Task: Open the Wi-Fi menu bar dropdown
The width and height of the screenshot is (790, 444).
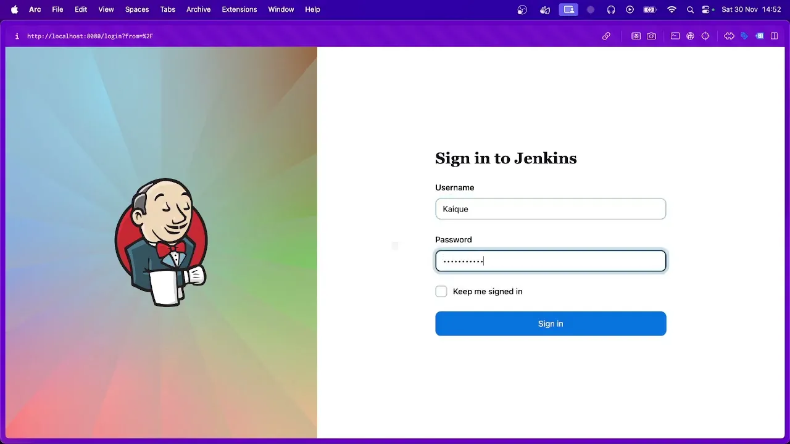Action: pyautogui.click(x=672, y=10)
